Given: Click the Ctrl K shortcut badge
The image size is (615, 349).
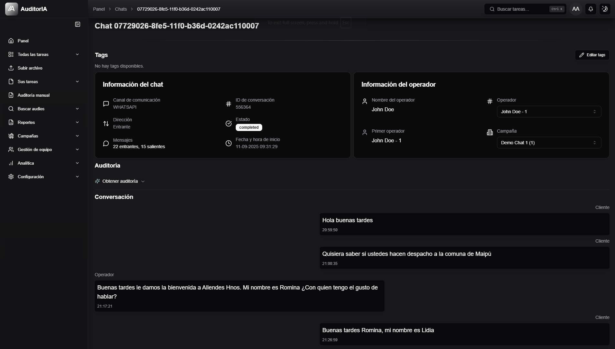Looking at the screenshot, I should point(557,9).
